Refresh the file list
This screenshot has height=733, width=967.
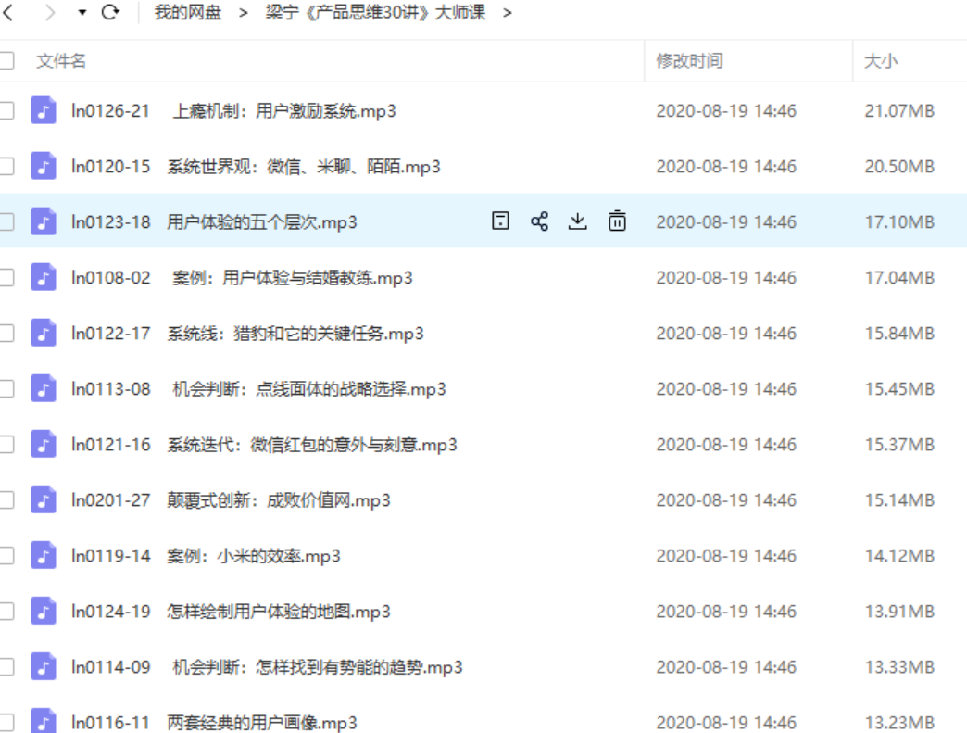pyautogui.click(x=110, y=12)
